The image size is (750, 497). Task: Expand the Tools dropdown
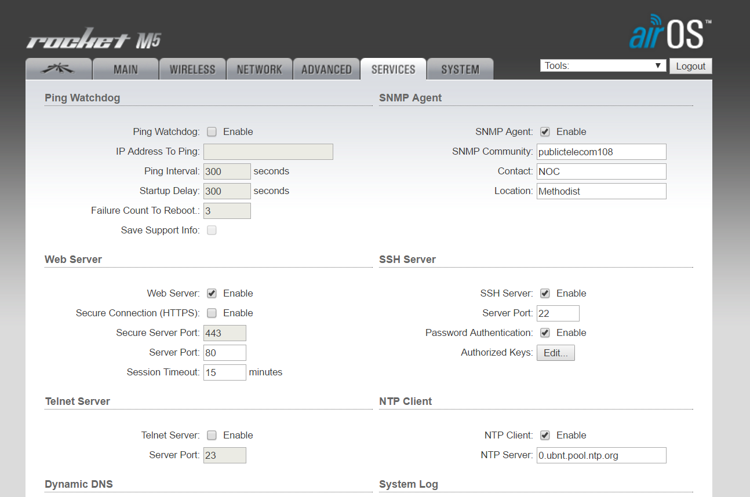click(602, 66)
